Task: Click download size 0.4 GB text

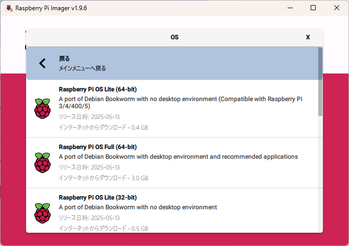Action: [103, 128]
